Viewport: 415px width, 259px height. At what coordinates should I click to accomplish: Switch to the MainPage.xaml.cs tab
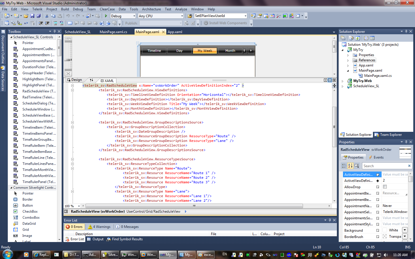[x=113, y=32]
